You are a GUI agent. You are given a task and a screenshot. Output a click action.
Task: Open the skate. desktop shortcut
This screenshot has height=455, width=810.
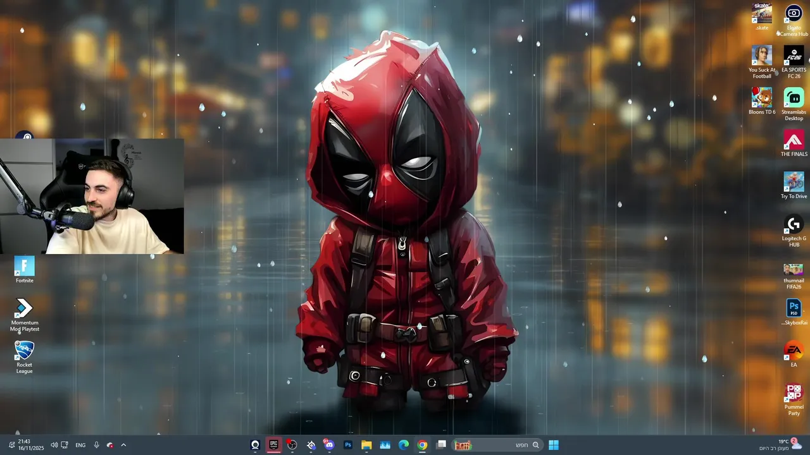762,17
